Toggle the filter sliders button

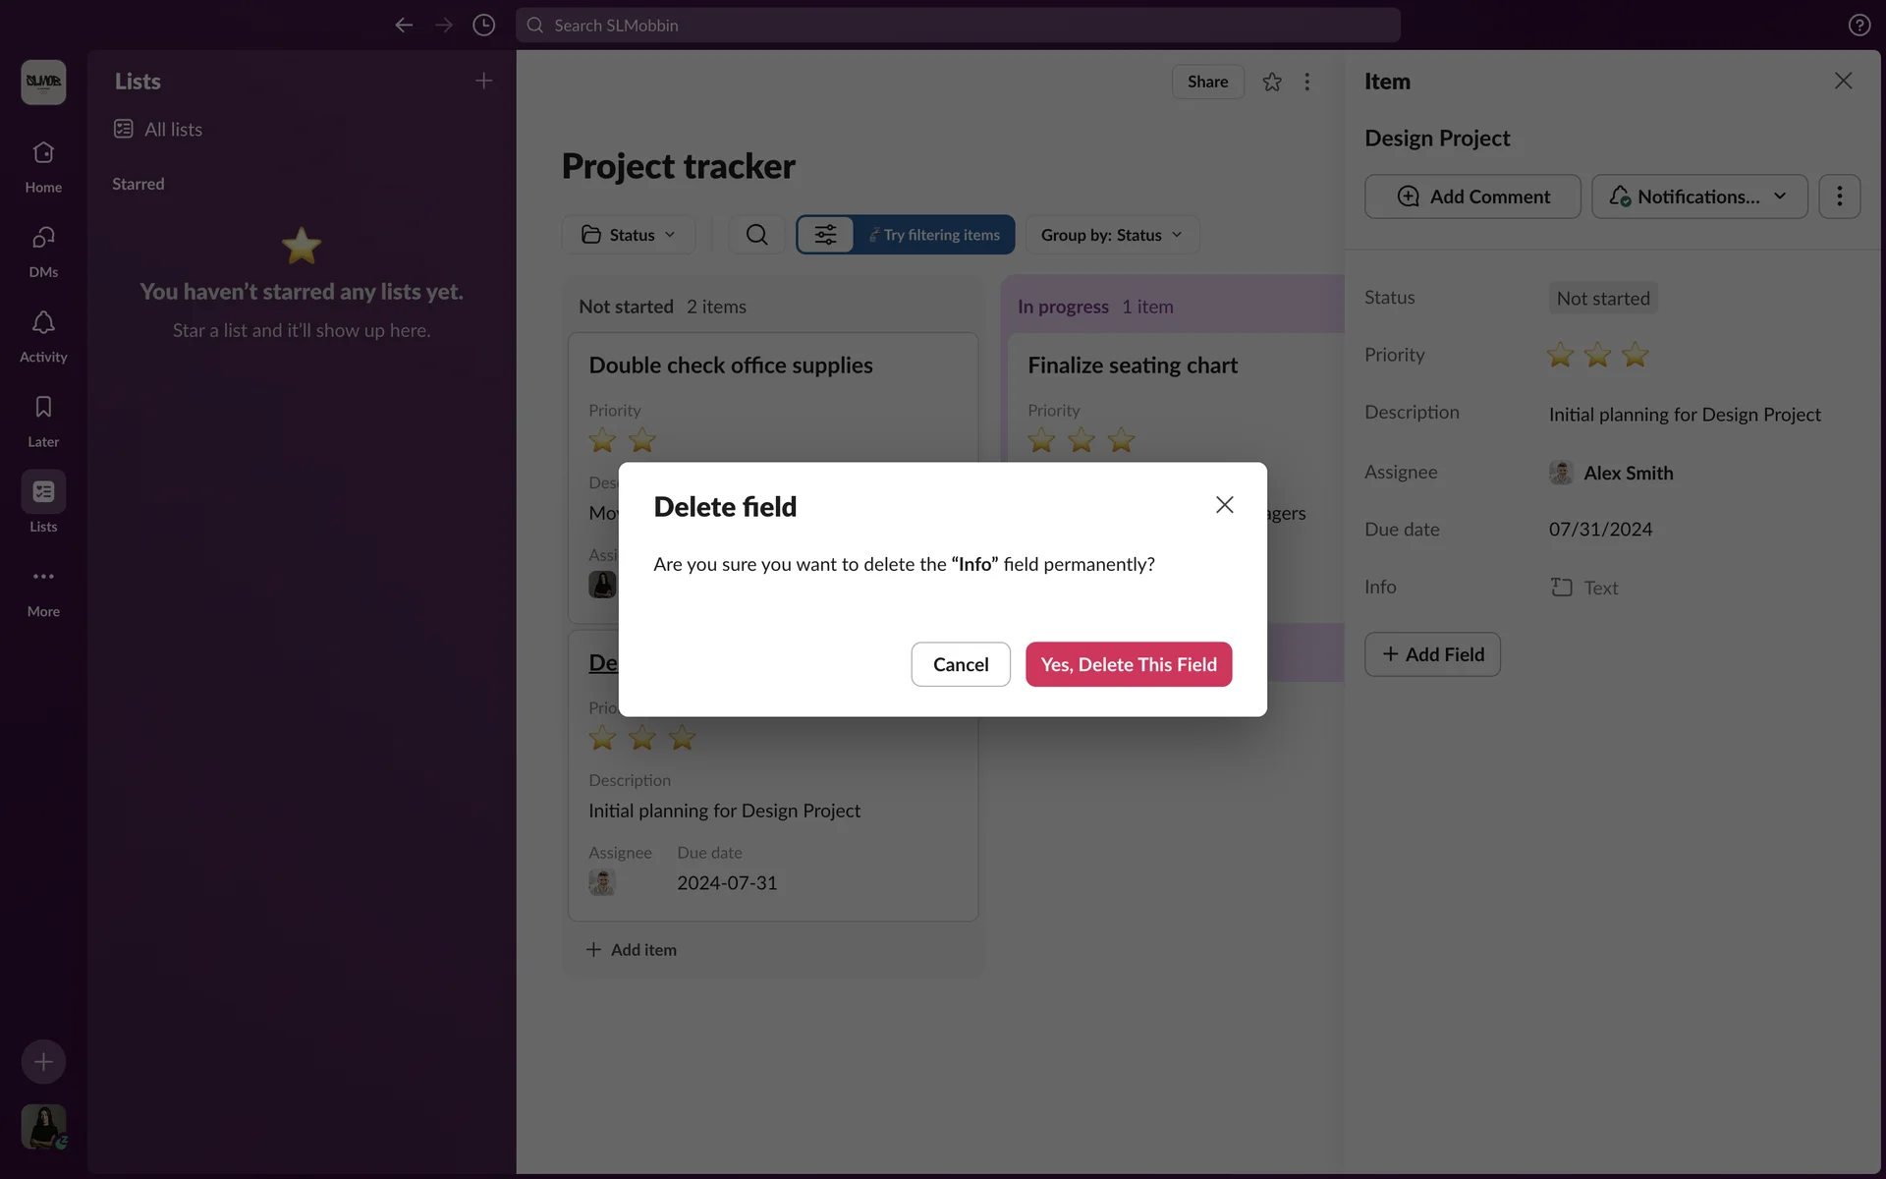tap(825, 235)
